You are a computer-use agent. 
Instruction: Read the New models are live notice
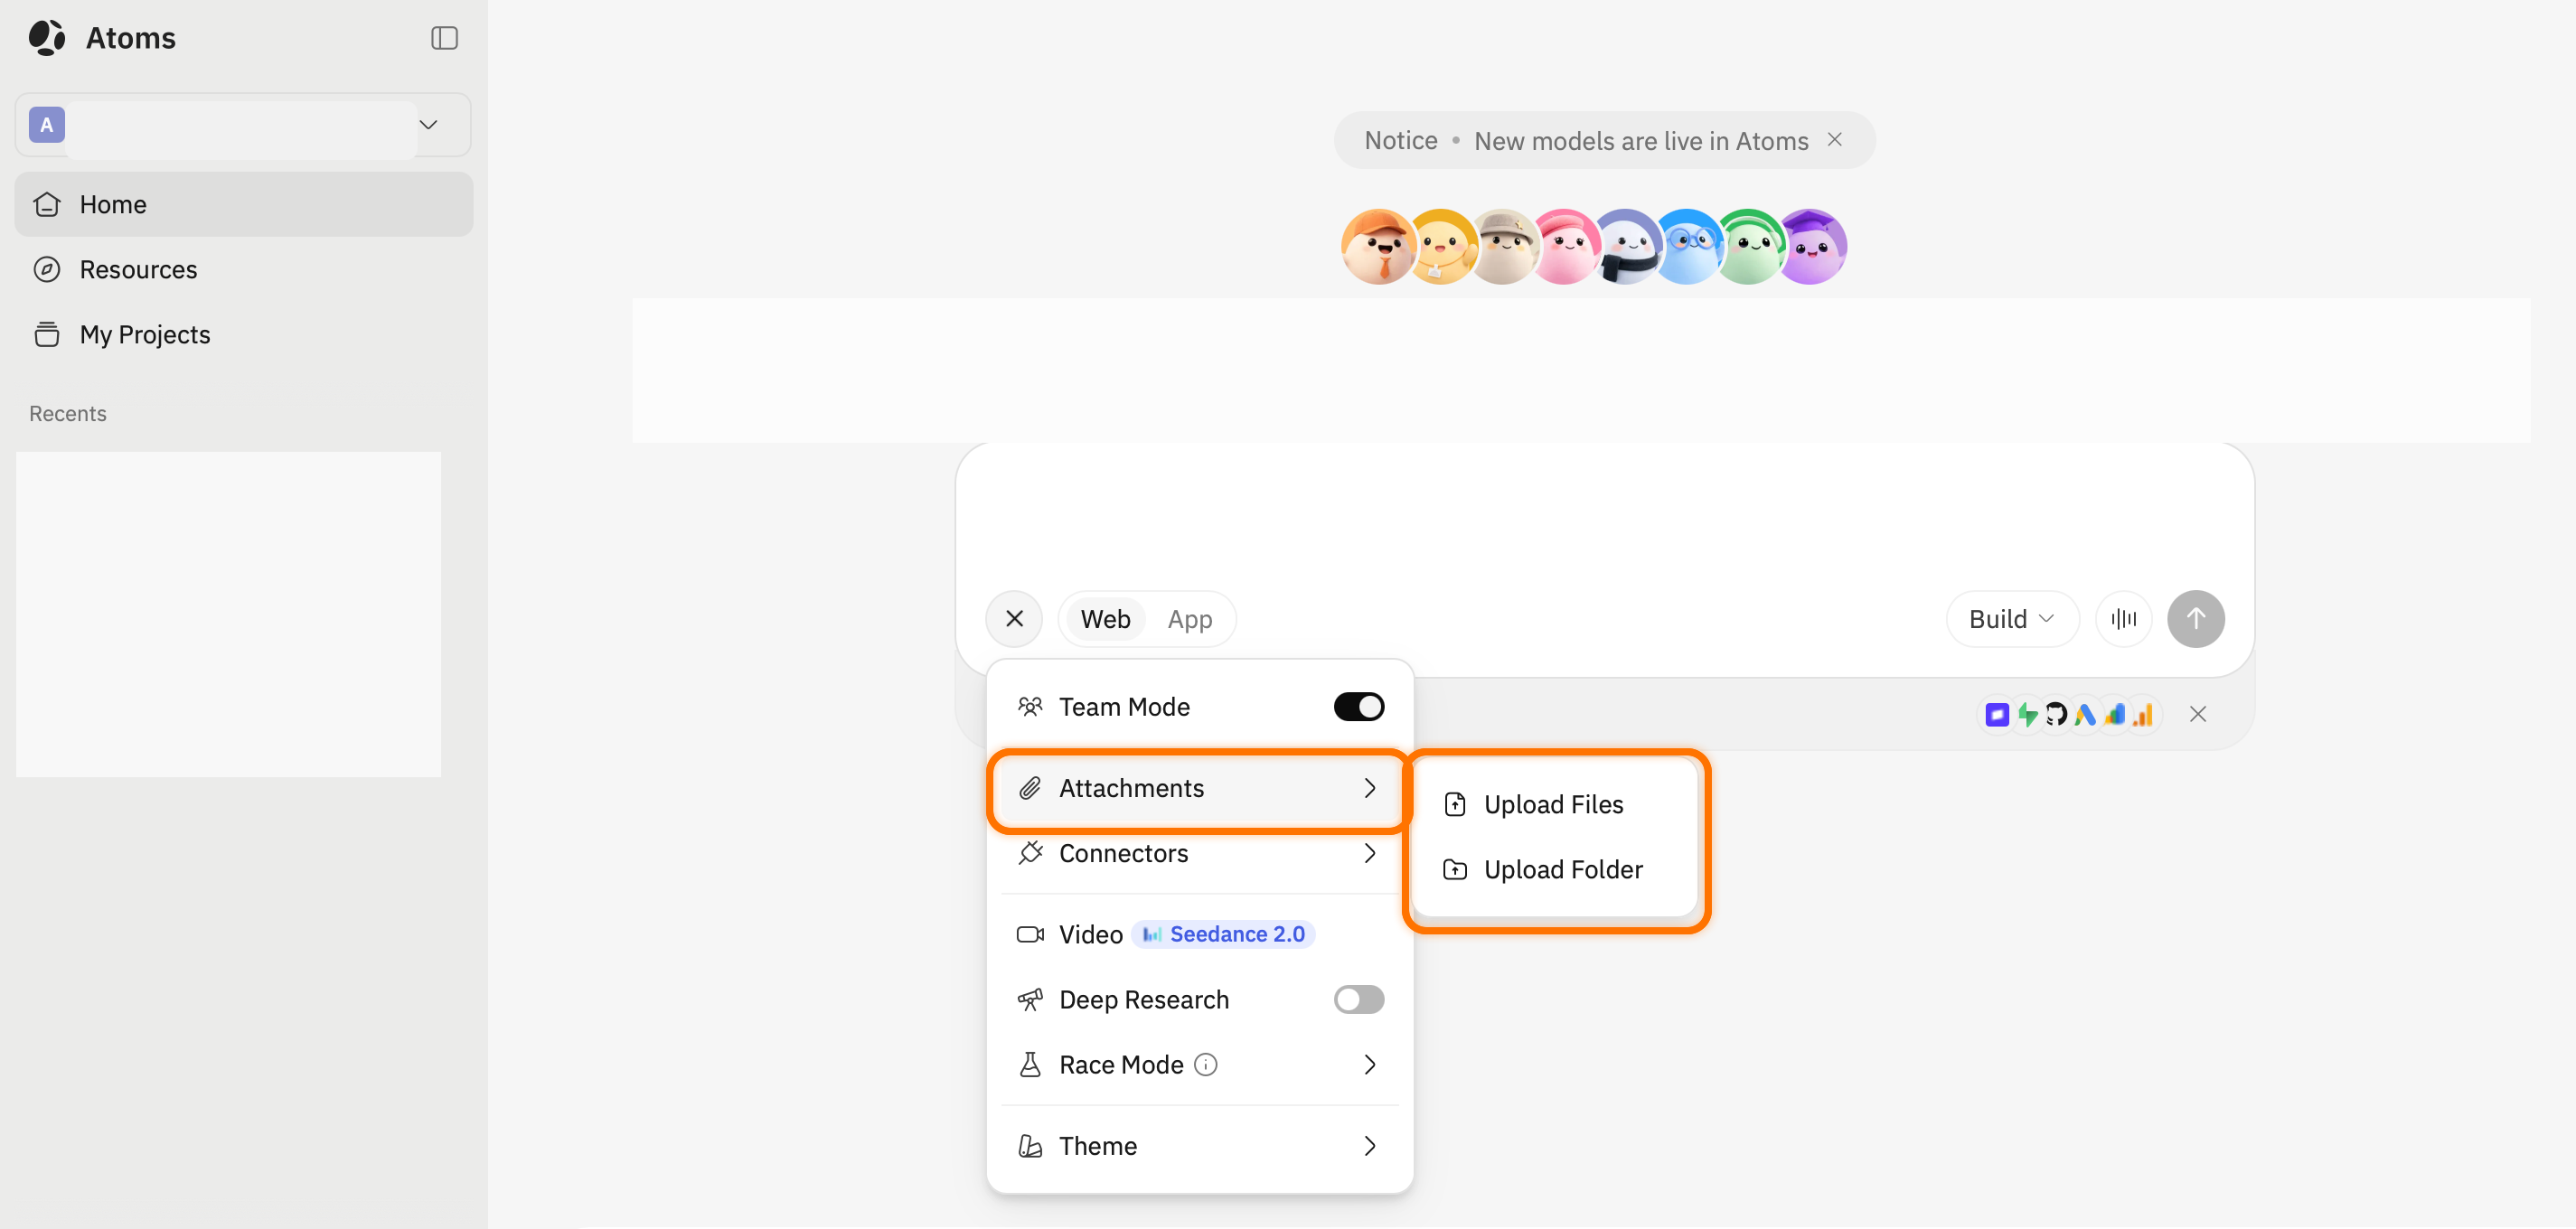pos(1641,141)
